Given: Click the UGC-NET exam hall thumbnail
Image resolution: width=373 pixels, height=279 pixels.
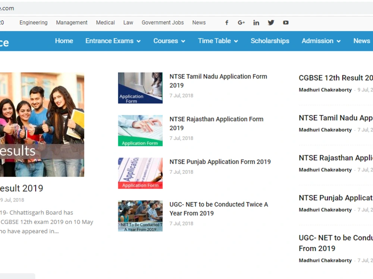Looking at the screenshot, I should (140, 216).
